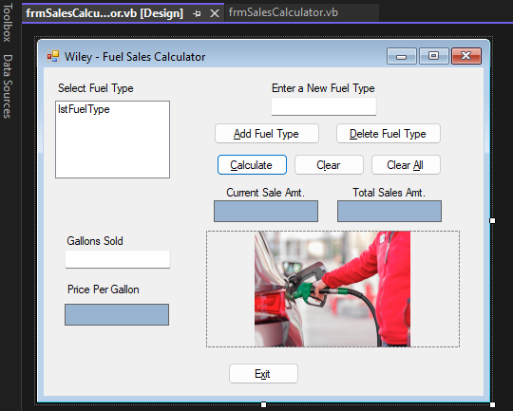Image resolution: width=513 pixels, height=411 pixels.
Task: Select the 'Current Sale Amt.' label
Action: point(265,193)
